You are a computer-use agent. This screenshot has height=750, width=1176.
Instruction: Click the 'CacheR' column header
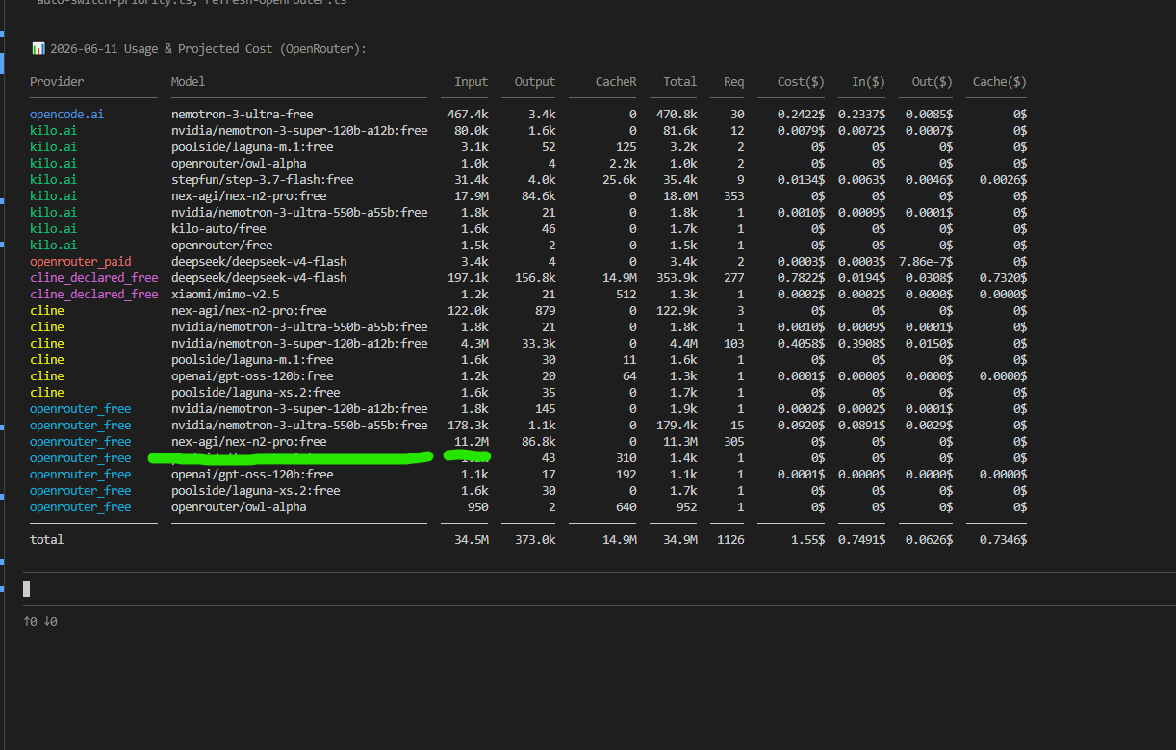[x=616, y=82]
